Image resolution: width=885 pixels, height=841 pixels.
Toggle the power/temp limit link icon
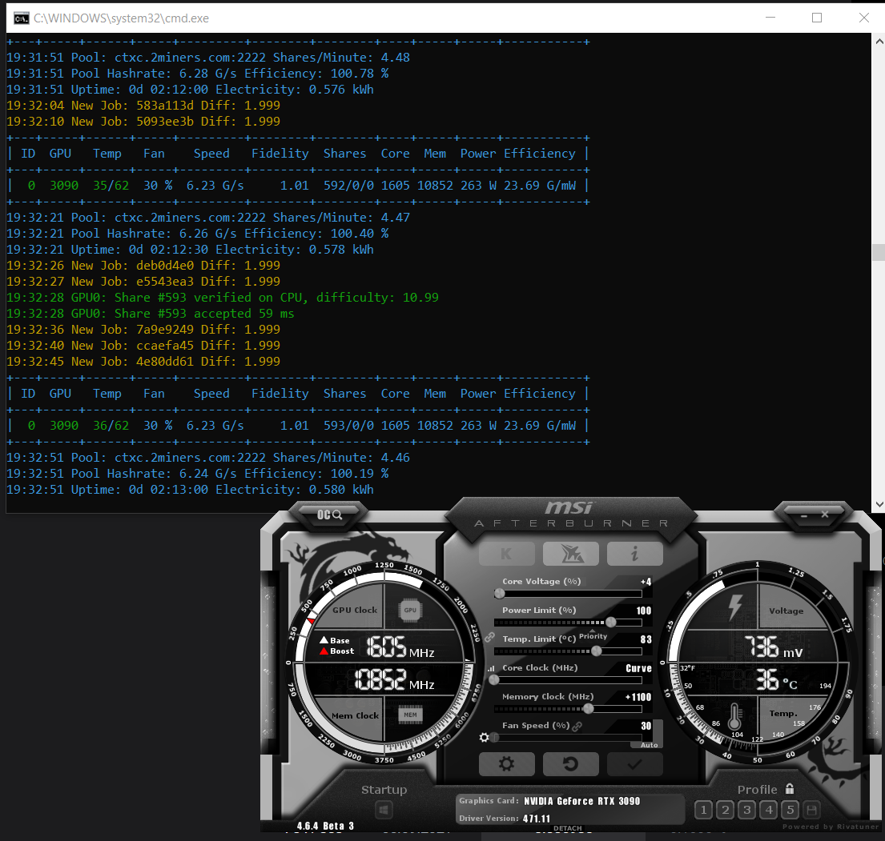click(490, 637)
